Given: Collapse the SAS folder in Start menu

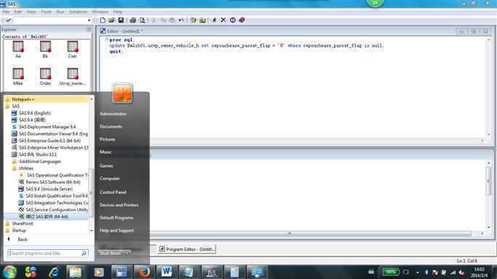Looking at the screenshot, I should [x=47, y=106].
